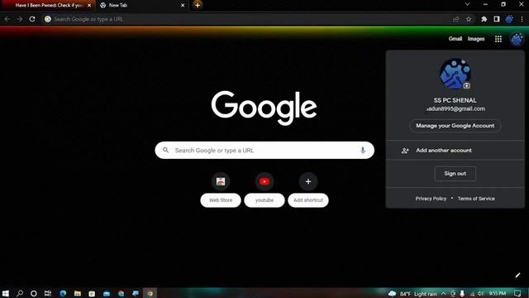Open the tab search chevron in title bar
The height and width of the screenshot is (298, 529).
point(467,4)
